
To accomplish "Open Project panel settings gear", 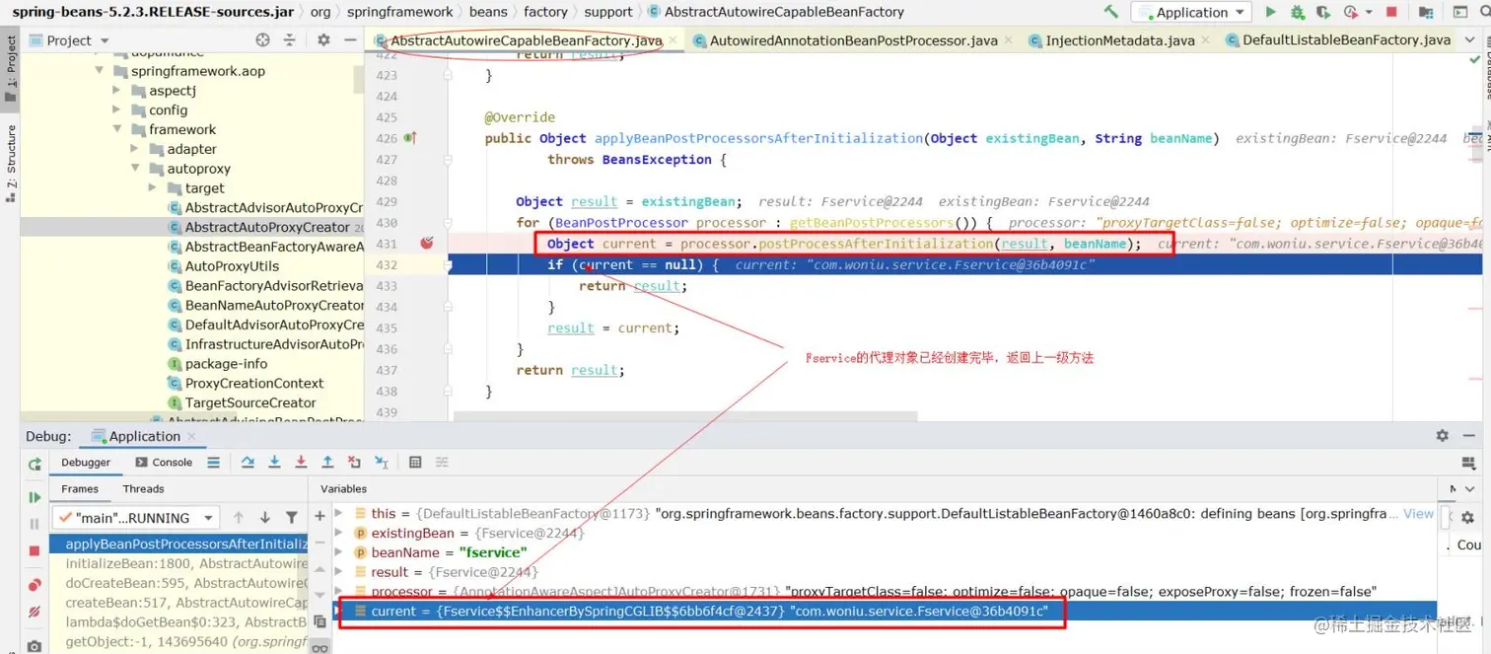I will [323, 40].
